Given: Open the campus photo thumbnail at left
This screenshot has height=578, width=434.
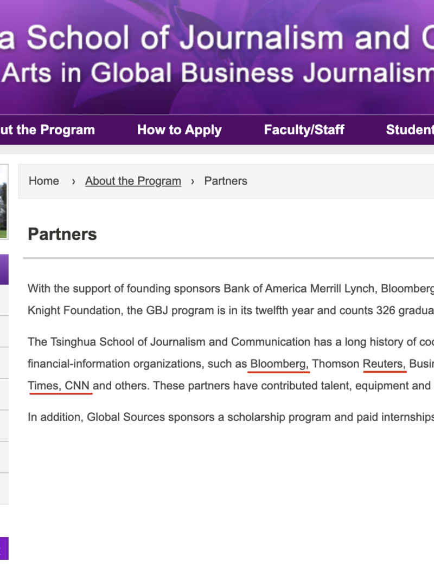Looking at the screenshot, I should pos(4,202).
